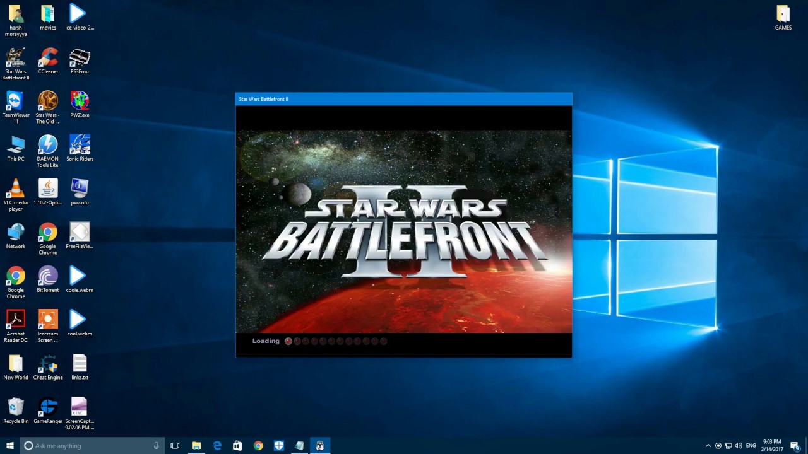
Task: Open the clock showing 9:03 PM
Action: point(772,446)
